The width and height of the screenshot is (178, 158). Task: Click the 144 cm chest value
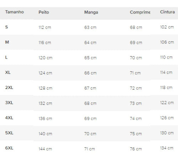[x=45, y=149]
